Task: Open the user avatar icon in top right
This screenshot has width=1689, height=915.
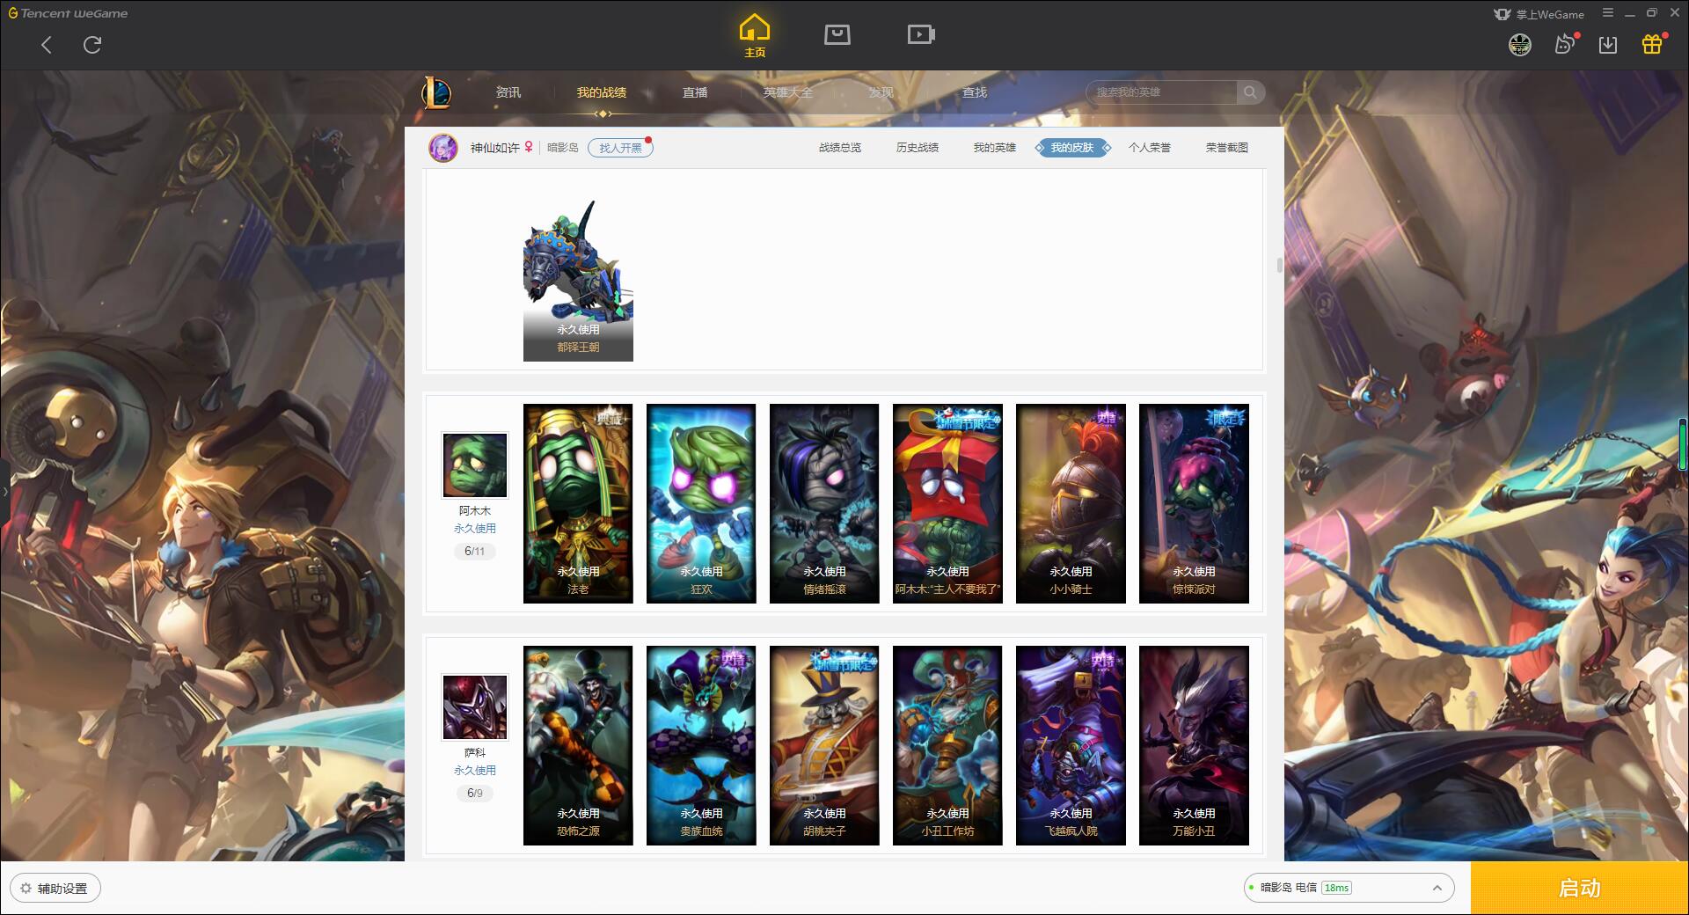Action: tap(1519, 44)
